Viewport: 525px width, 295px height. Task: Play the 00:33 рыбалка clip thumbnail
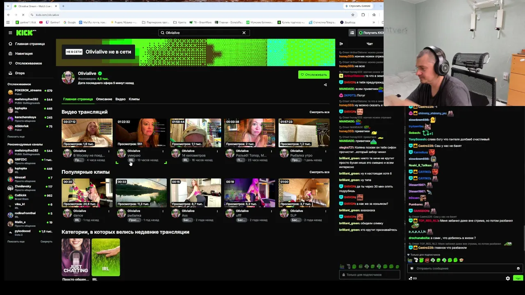(x=141, y=193)
